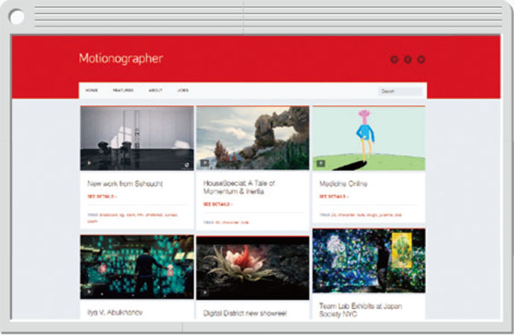Play the Ilya V. Abulkhanov video icon
Image resolution: width=514 pixels, height=335 pixels.
tap(89, 291)
